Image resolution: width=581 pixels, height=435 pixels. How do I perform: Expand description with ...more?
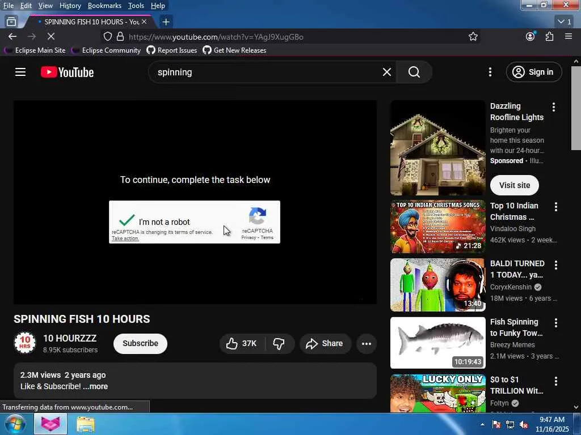(95, 386)
